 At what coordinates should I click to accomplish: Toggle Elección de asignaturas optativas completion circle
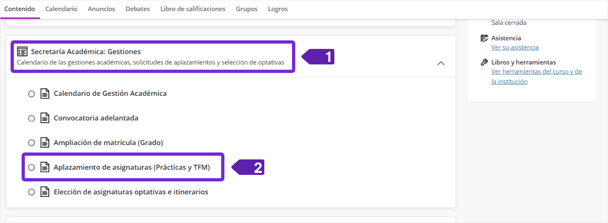pyautogui.click(x=31, y=192)
